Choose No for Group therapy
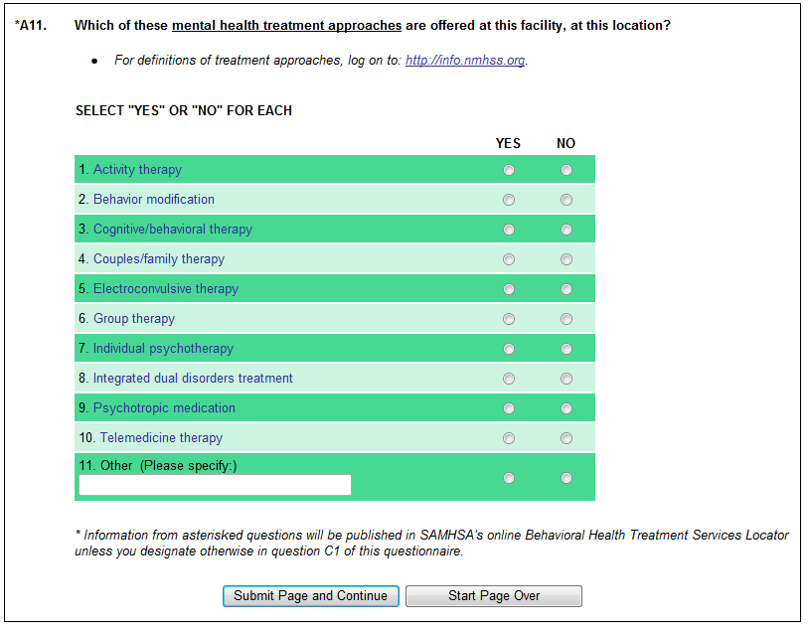This screenshot has height=629, width=810. pos(567,319)
